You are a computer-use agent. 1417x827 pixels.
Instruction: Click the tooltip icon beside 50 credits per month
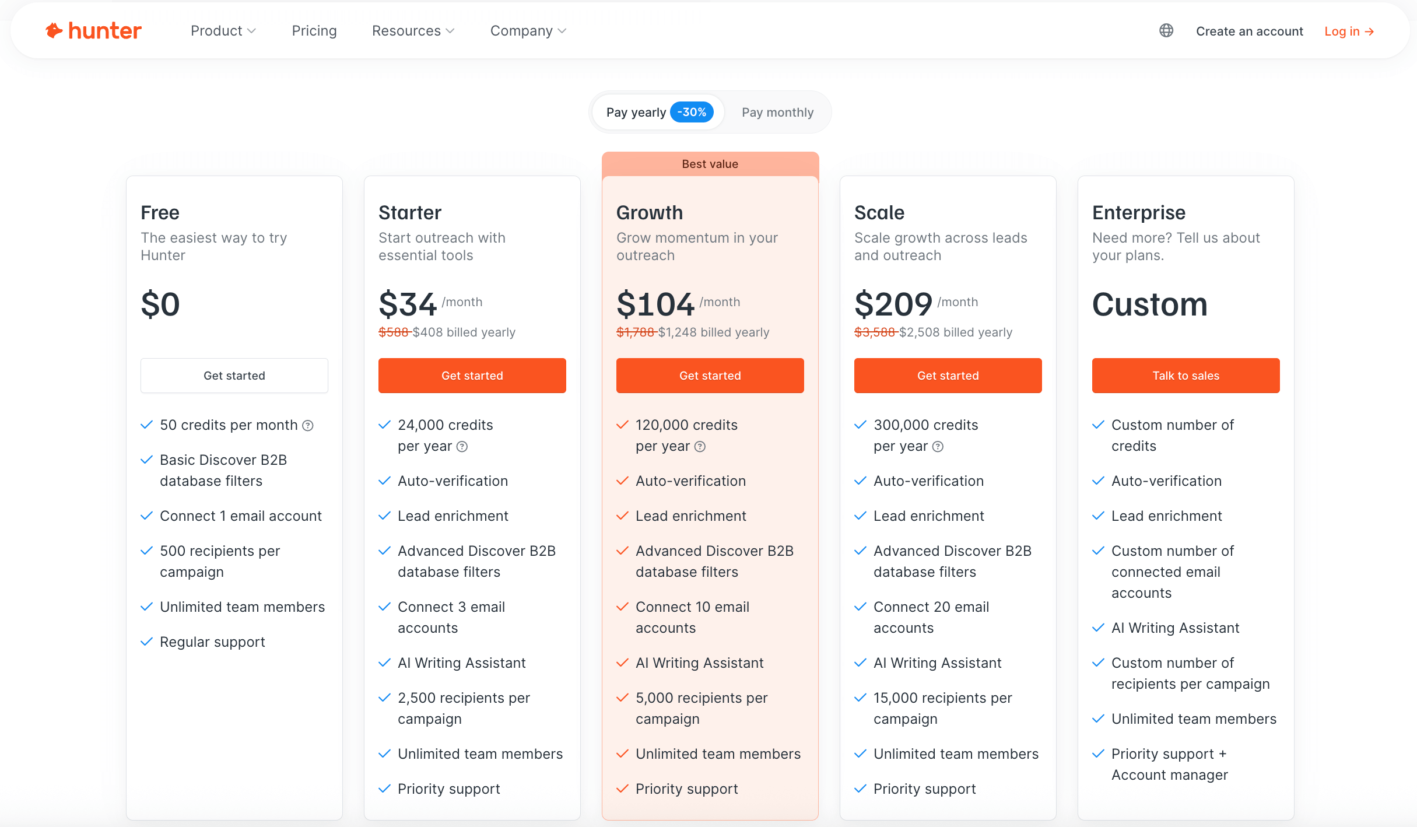pos(308,425)
